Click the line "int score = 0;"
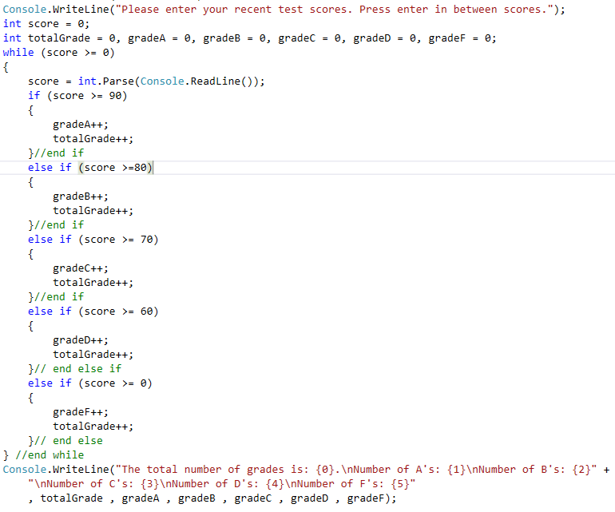615x512 pixels. [x=46, y=24]
